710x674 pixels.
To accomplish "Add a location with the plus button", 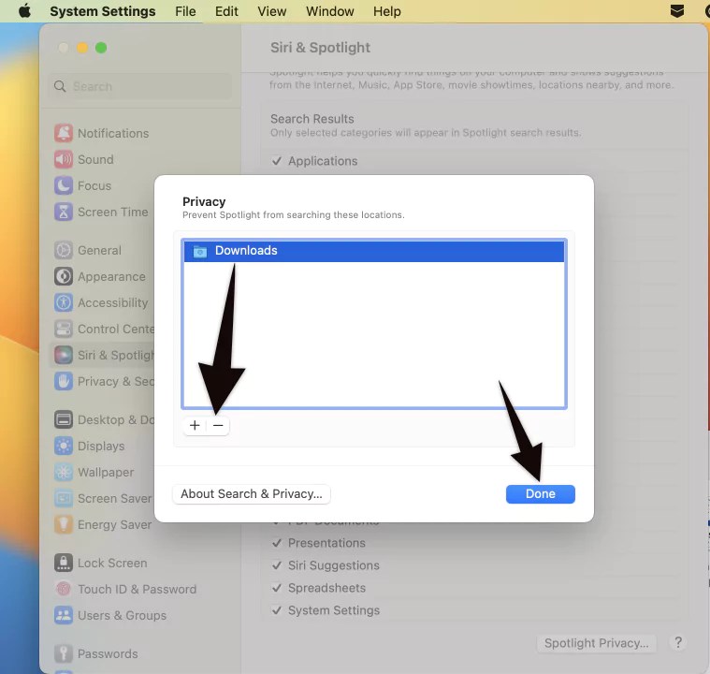I will click(195, 425).
